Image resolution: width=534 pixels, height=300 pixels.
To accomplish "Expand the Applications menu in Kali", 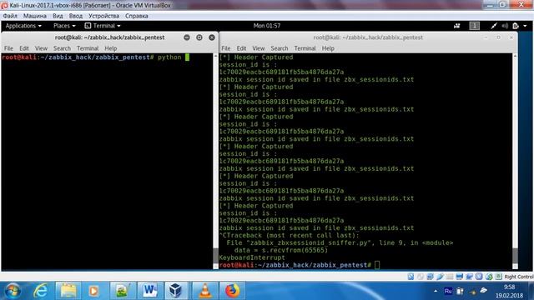I will (23, 26).
